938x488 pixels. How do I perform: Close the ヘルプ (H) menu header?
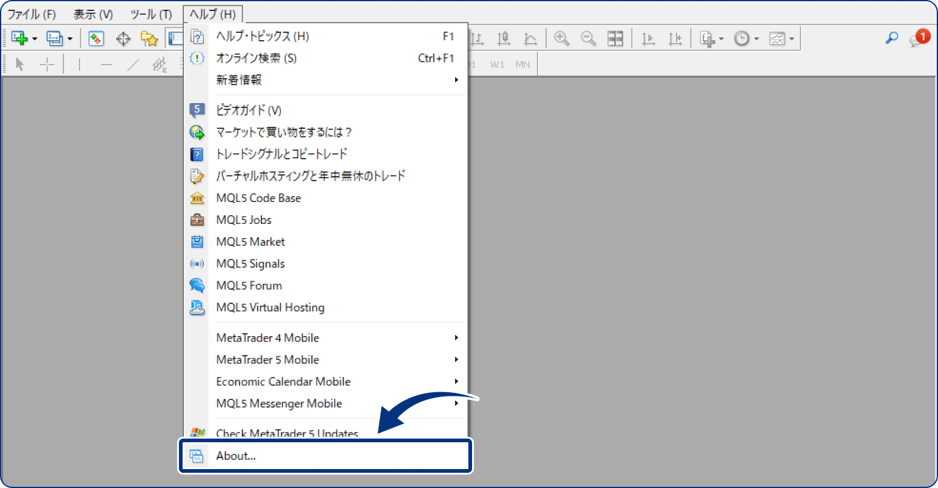(x=213, y=14)
